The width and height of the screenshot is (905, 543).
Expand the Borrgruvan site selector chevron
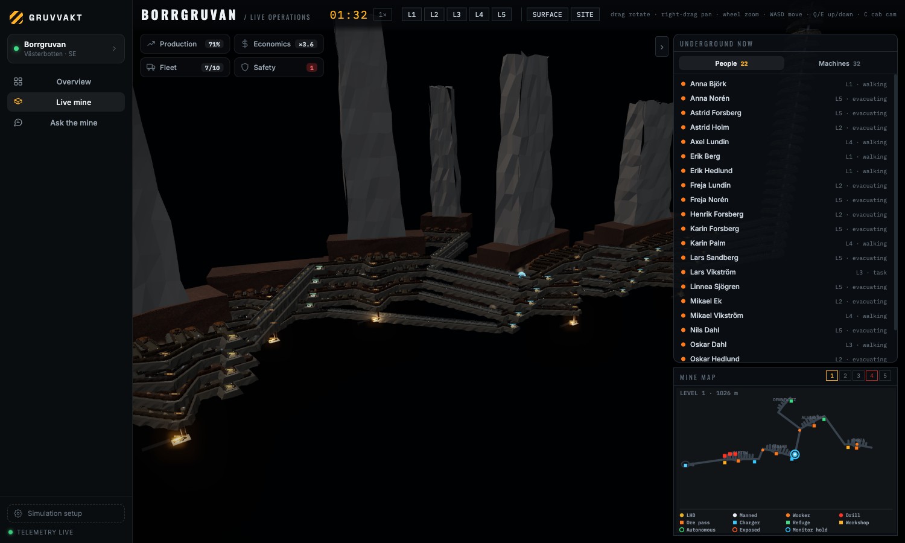pyautogui.click(x=114, y=49)
